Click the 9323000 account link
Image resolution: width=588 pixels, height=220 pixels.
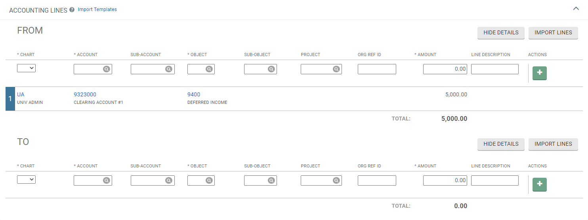click(x=85, y=94)
